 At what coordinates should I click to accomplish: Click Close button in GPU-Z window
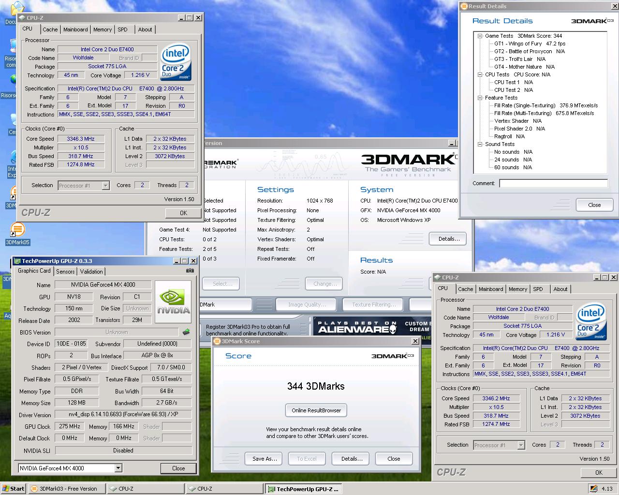(x=178, y=468)
